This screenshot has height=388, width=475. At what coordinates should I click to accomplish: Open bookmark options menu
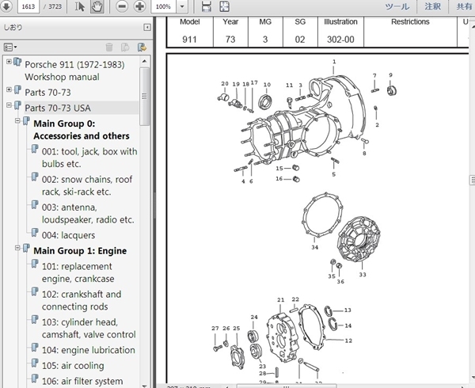[10, 48]
